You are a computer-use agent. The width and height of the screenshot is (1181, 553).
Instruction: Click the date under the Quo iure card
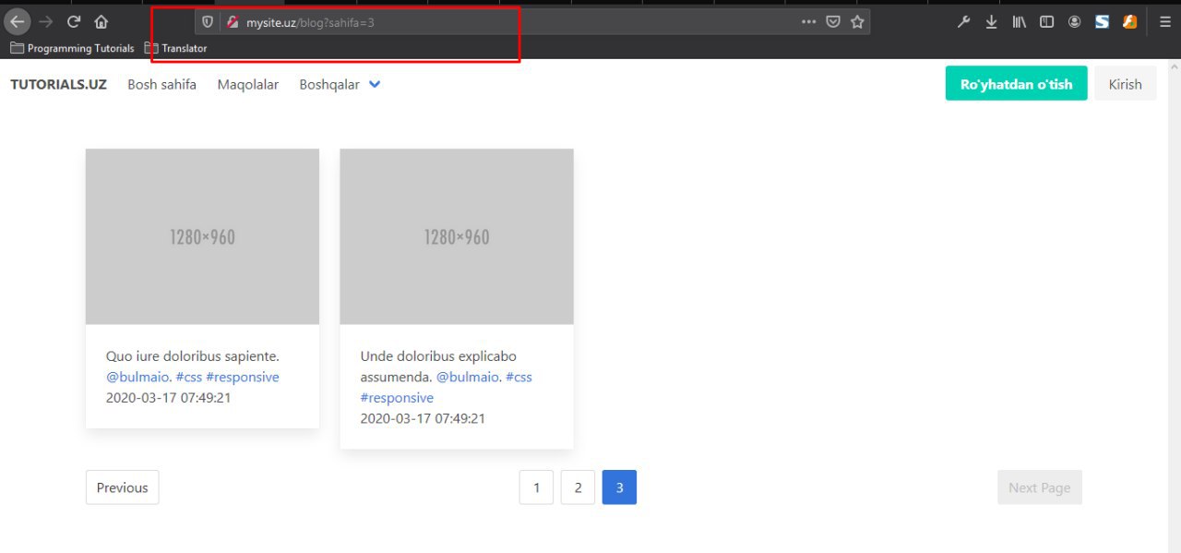pos(169,398)
